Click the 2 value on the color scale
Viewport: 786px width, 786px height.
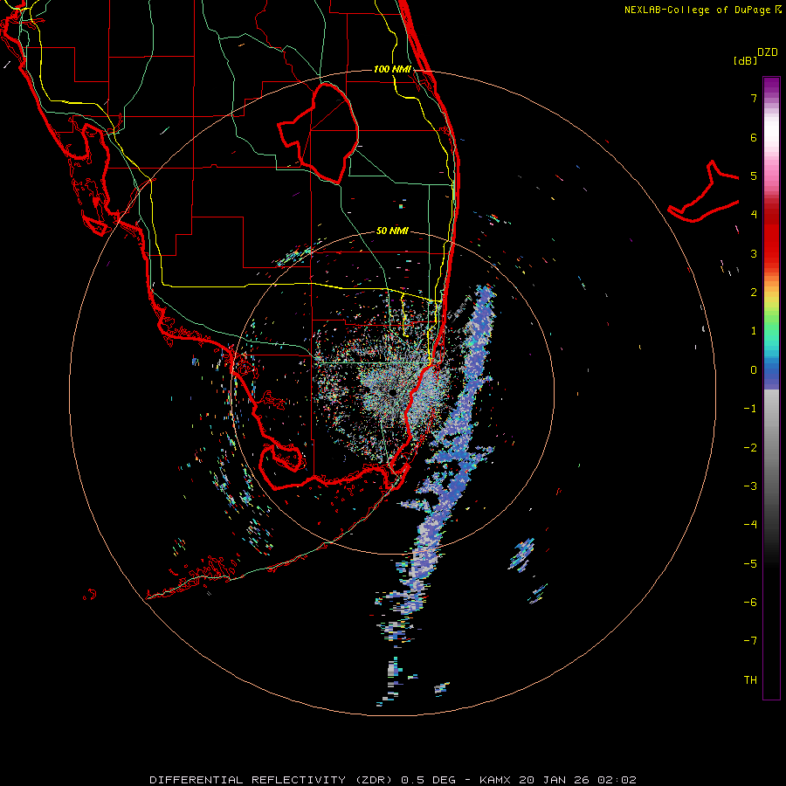coord(754,293)
